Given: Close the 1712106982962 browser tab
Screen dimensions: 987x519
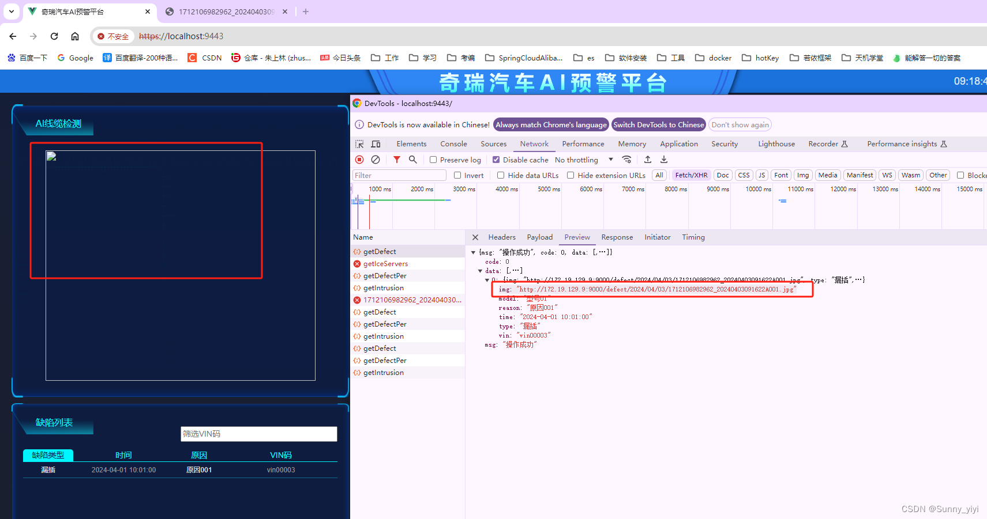Looking at the screenshot, I should click(285, 12).
